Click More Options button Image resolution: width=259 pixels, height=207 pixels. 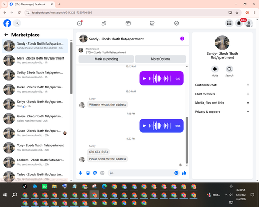(161, 59)
